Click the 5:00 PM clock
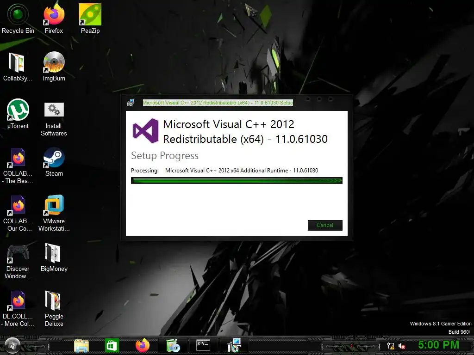The image size is (474, 355). point(439,345)
